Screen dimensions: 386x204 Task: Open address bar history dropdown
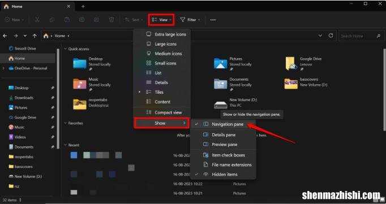coord(320,36)
